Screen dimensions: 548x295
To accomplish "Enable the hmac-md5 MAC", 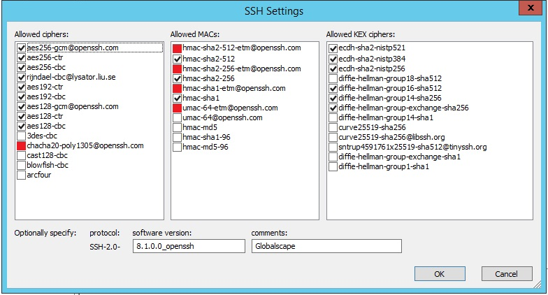I will [x=178, y=129].
